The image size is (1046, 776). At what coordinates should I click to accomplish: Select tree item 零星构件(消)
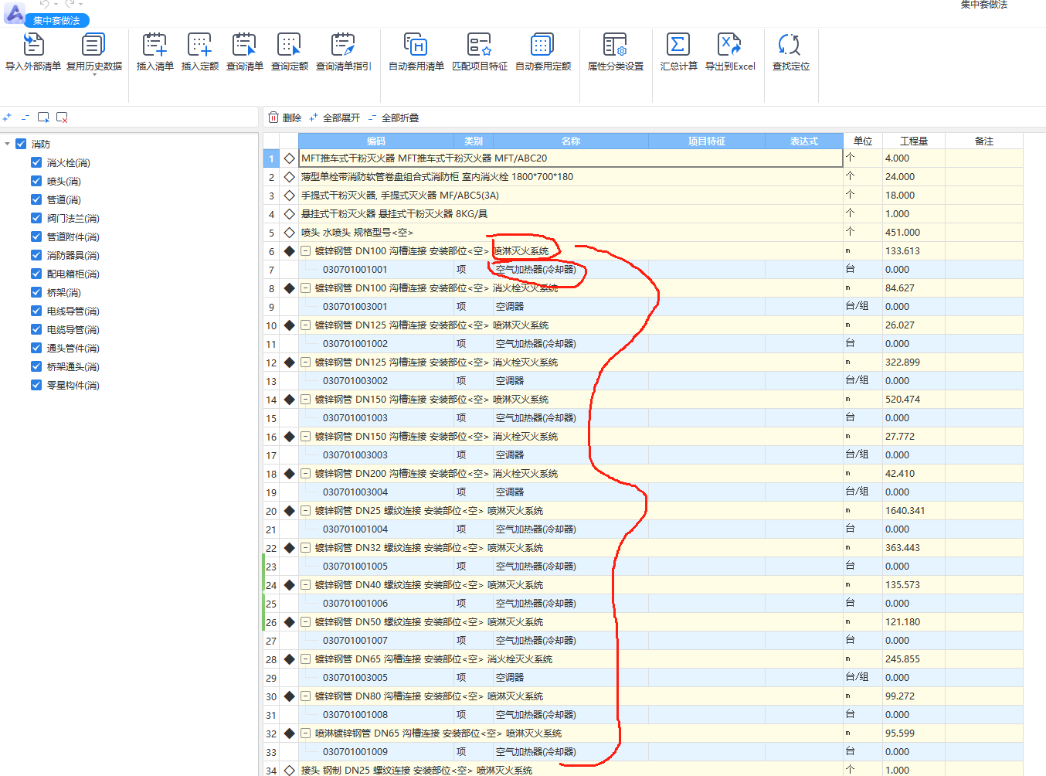tap(73, 385)
